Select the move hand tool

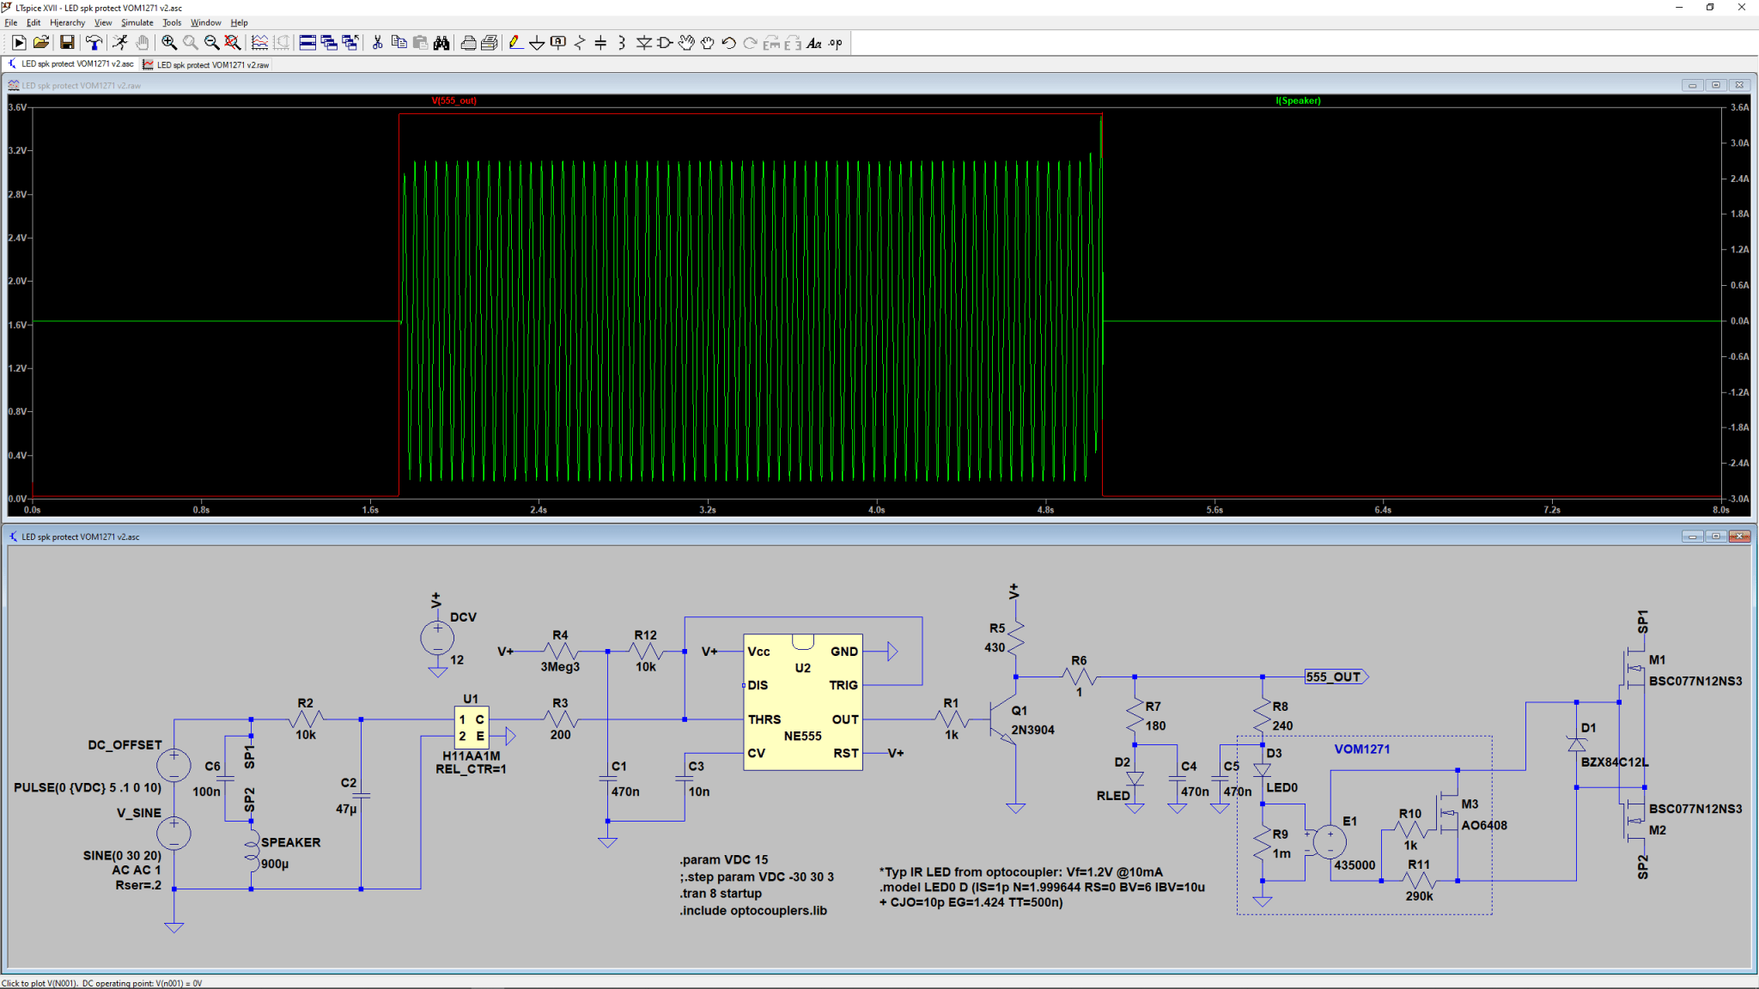coord(686,42)
